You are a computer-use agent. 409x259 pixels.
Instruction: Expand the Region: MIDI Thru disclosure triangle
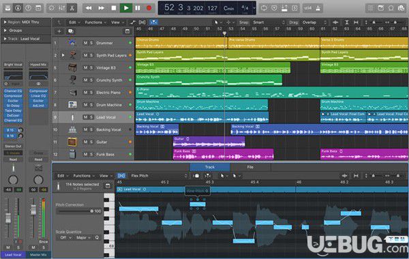coord(5,22)
